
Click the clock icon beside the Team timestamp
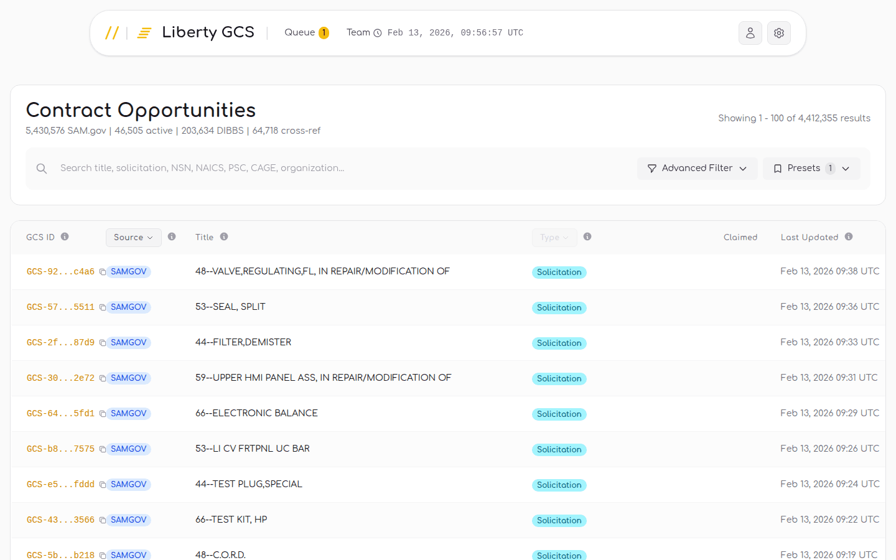378,32
